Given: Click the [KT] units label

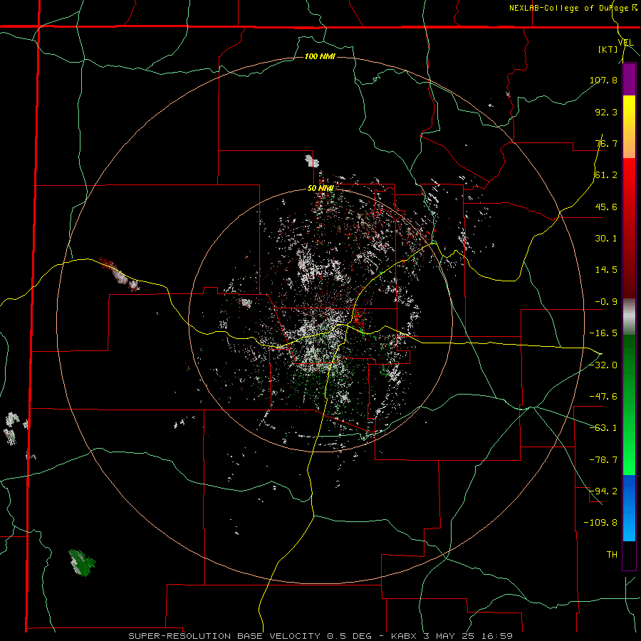Looking at the screenshot, I should [x=608, y=49].
